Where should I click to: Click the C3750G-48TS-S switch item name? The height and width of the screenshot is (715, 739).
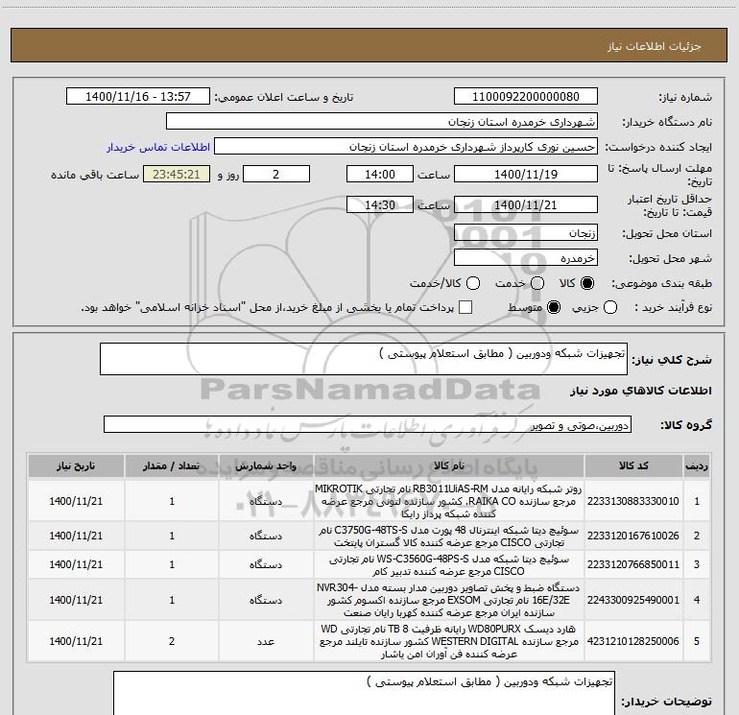tap(449, 536)
